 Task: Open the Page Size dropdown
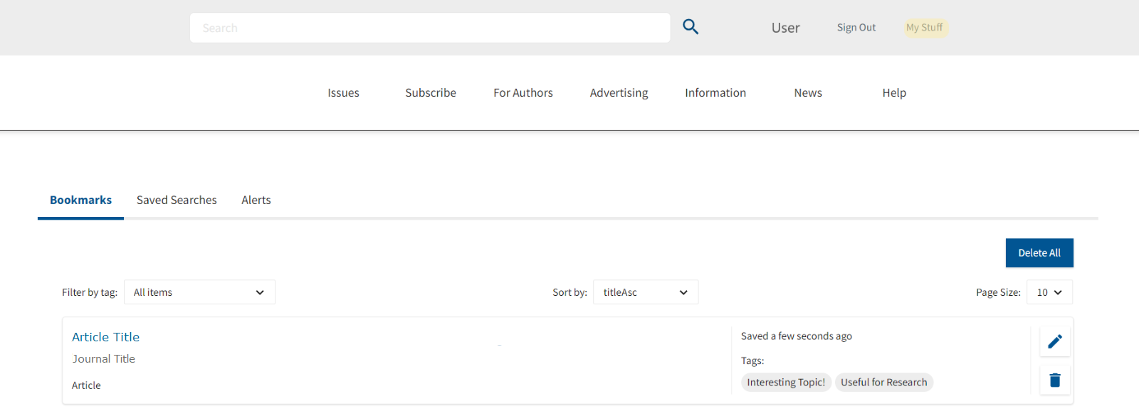pyautogui.click(x=1049, y=292)
